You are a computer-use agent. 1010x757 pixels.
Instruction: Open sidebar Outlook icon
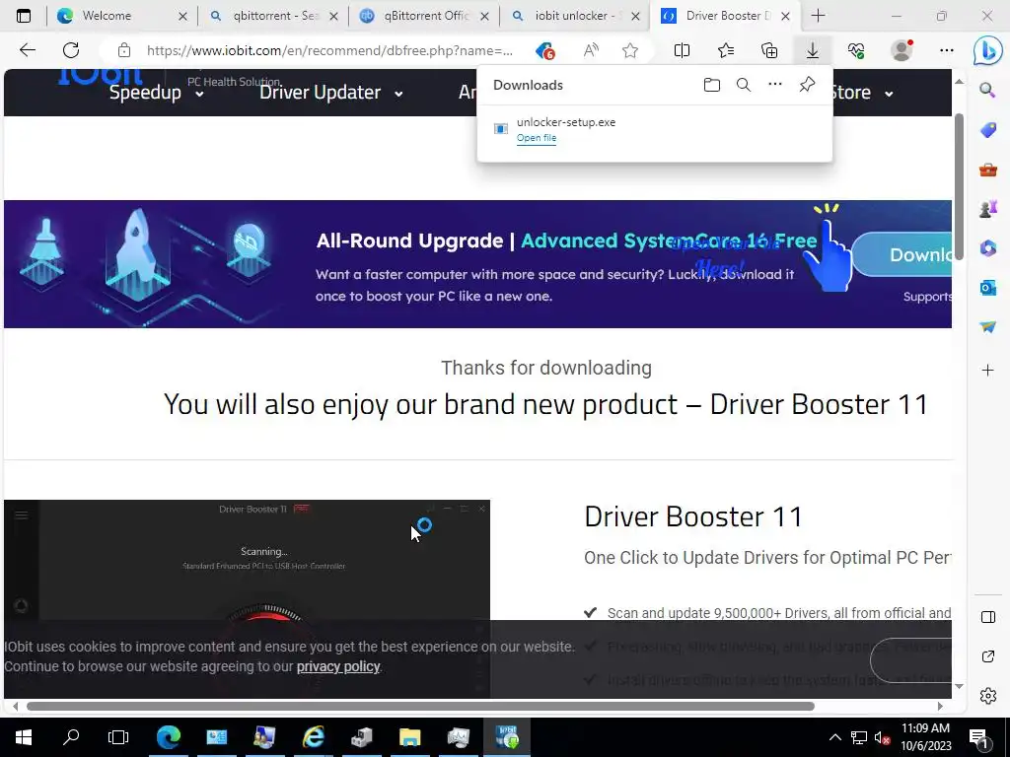coord(987,287)
